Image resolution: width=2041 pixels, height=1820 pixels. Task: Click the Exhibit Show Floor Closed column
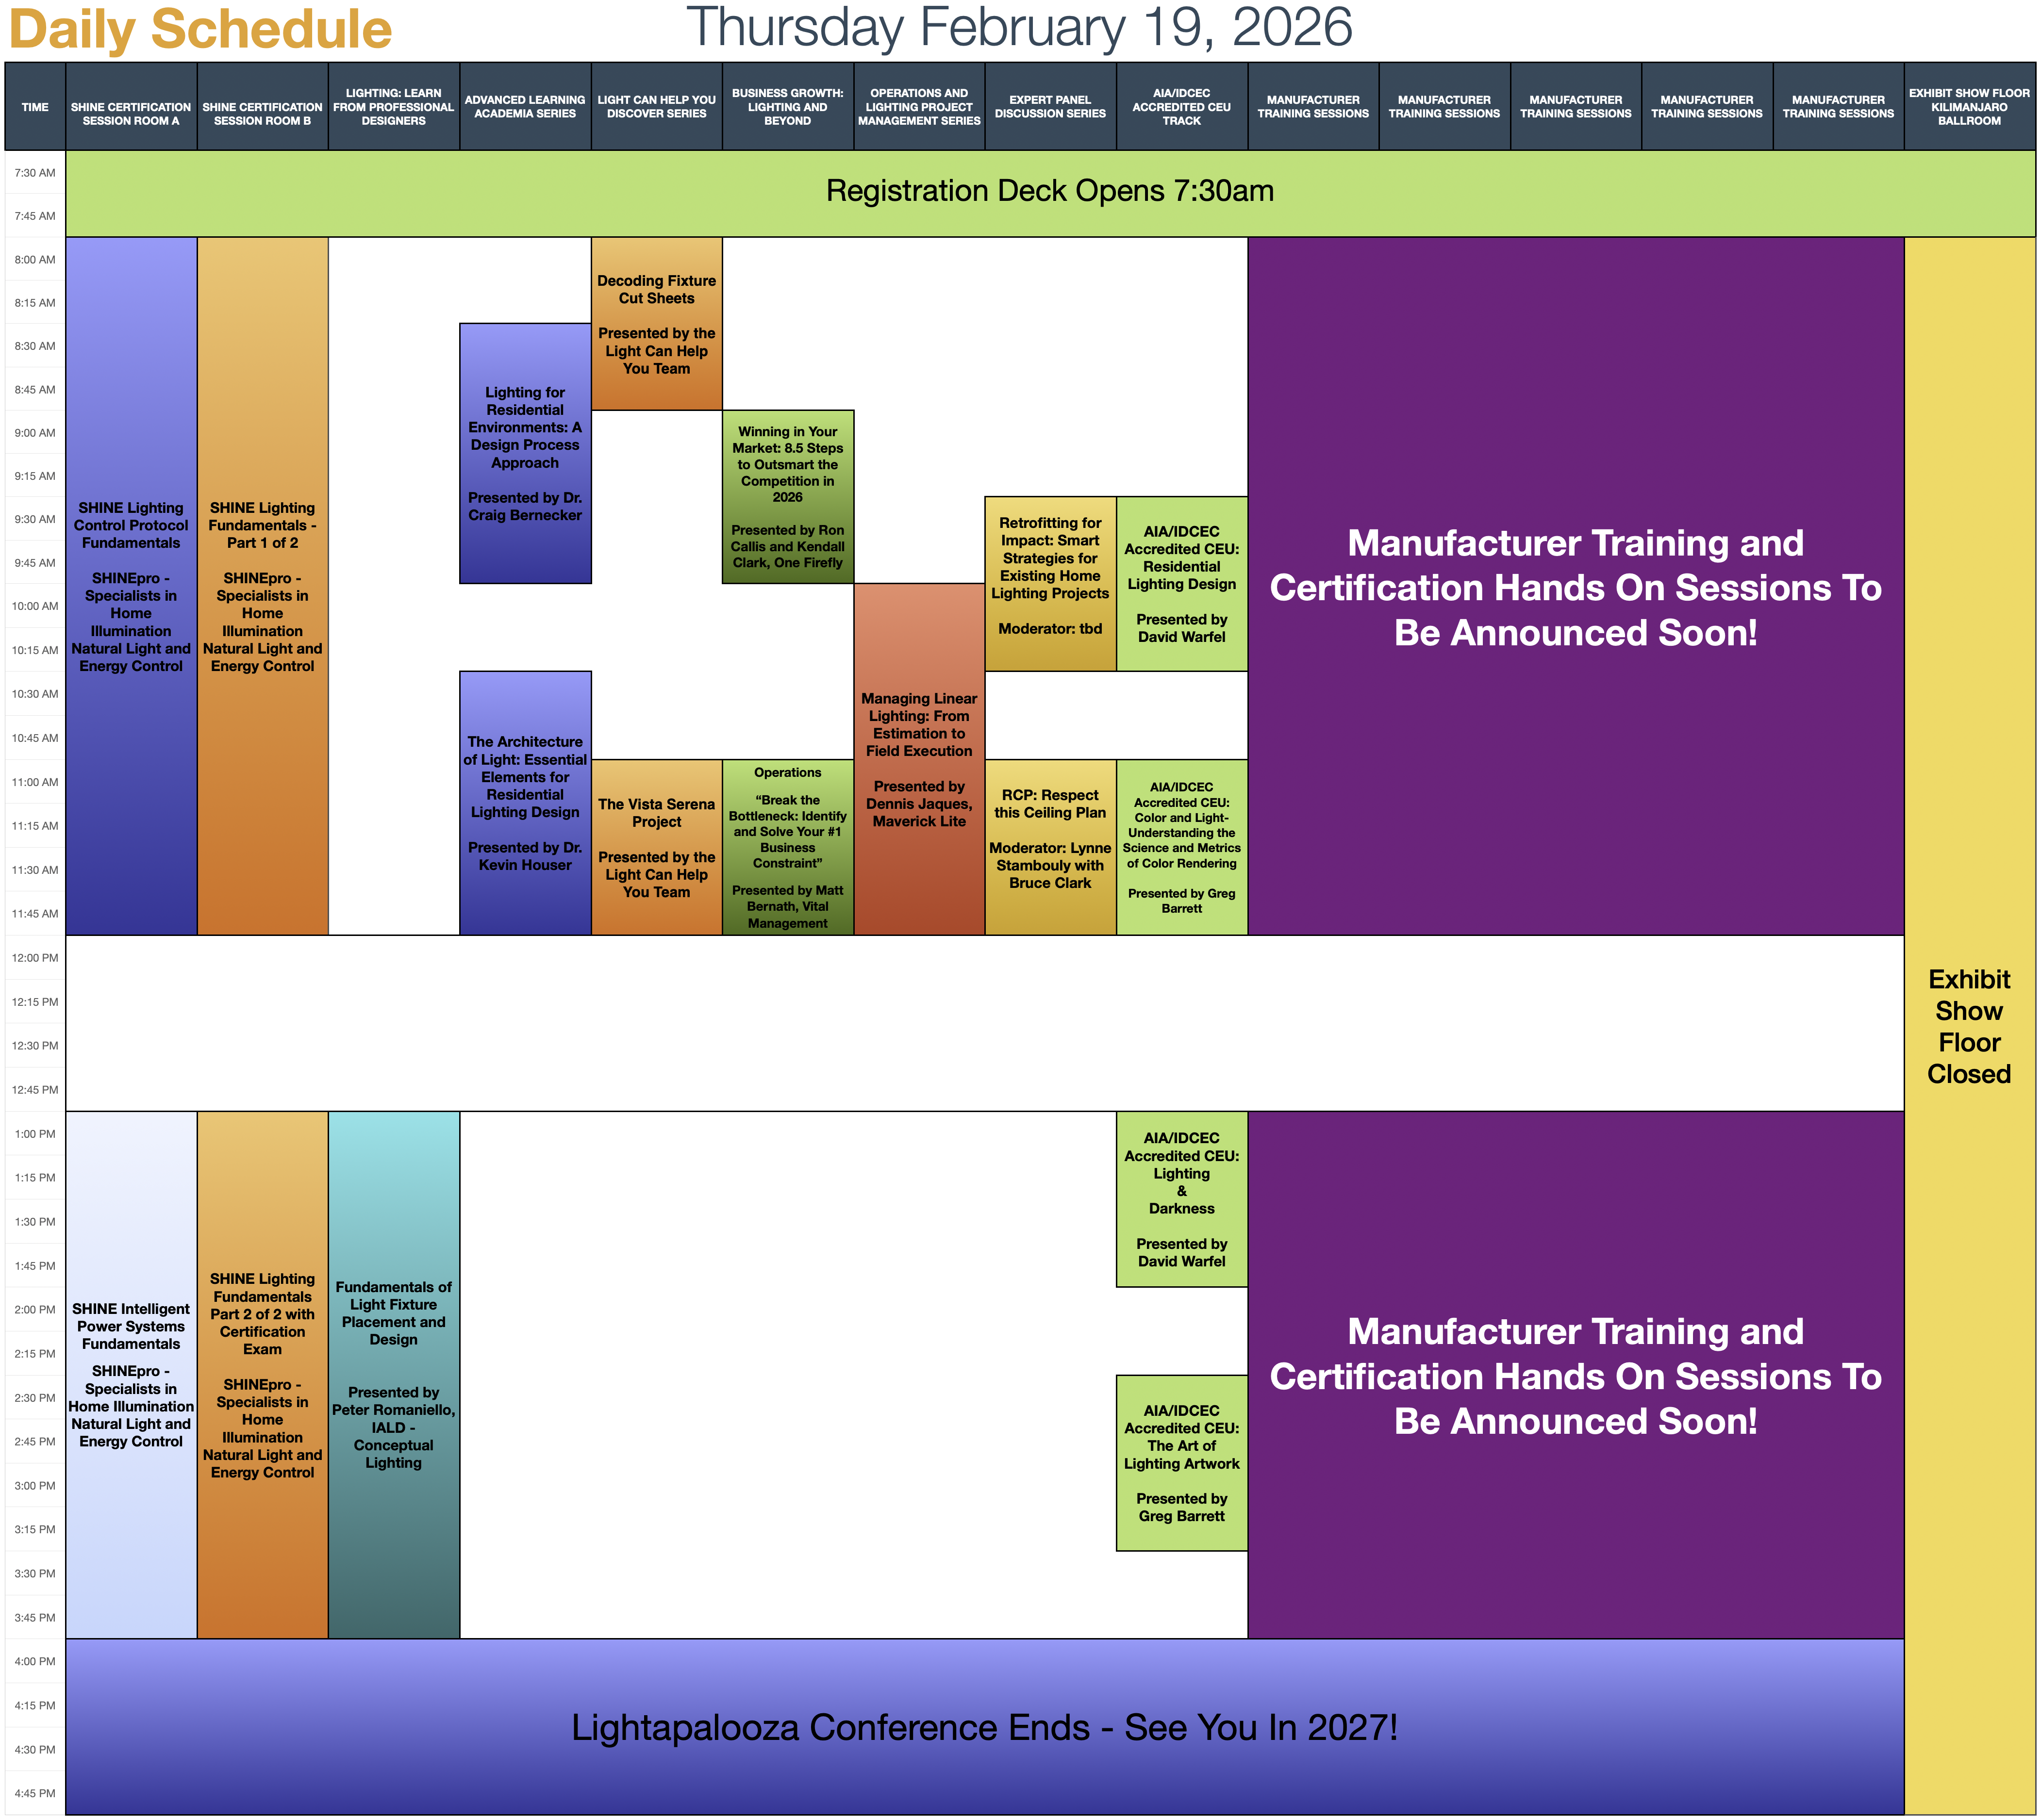[x=1968, y=1025]
